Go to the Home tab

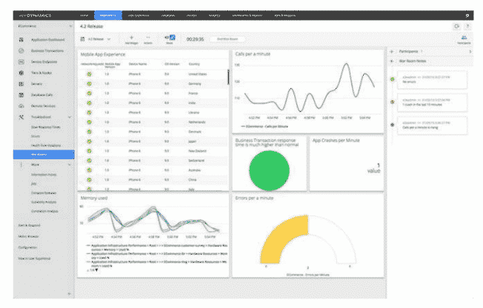pyautogui.click(x=84, y=16)
